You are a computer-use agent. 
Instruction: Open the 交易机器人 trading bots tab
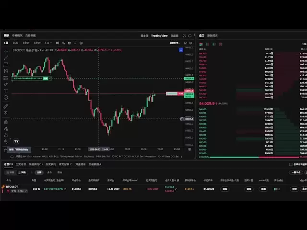pos(95,164)
